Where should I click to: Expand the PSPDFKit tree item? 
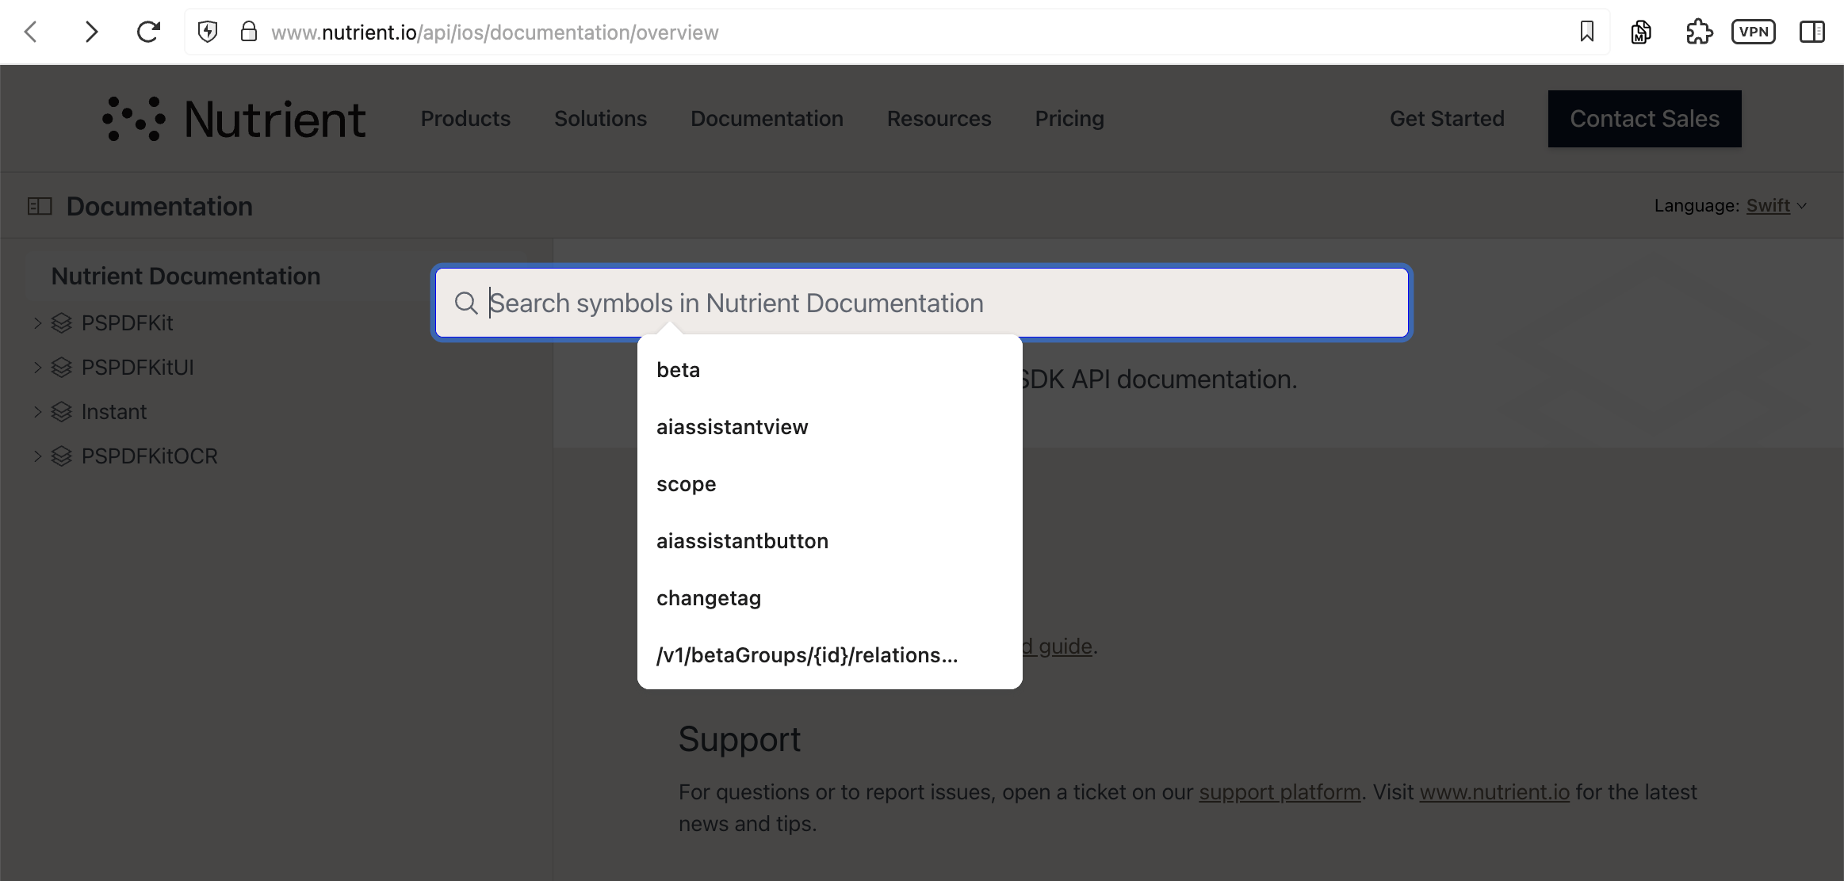click(x=36, y=322)
